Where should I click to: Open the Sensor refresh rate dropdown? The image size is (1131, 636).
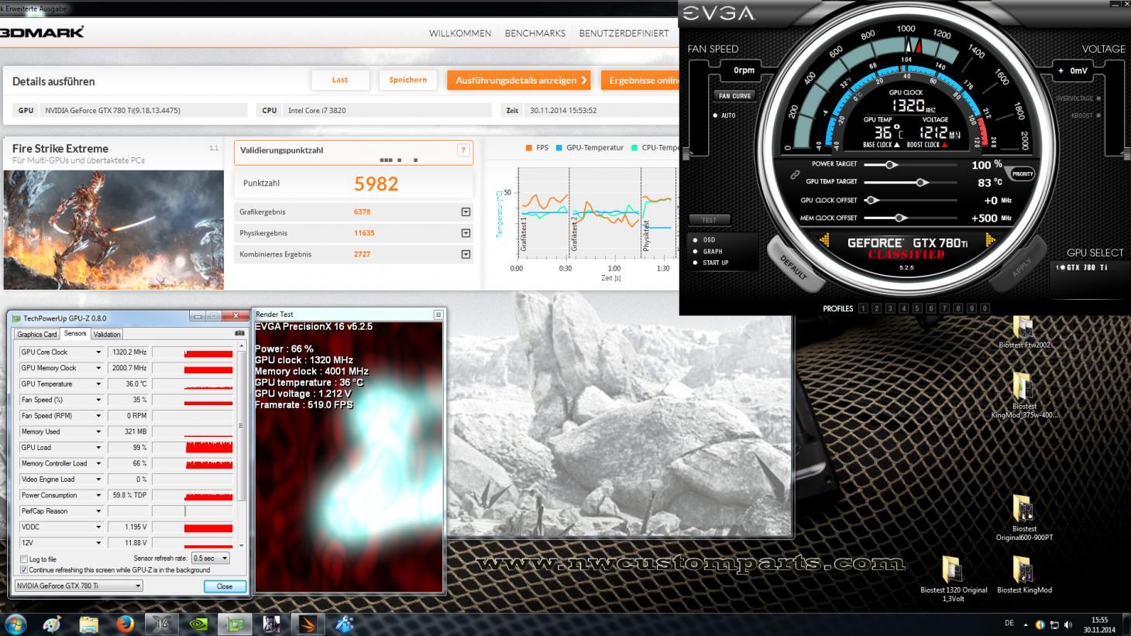[x=211, y=559]
